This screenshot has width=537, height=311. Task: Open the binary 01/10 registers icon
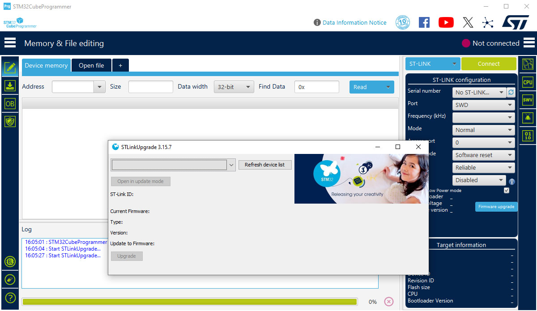(x=528, y=136)
